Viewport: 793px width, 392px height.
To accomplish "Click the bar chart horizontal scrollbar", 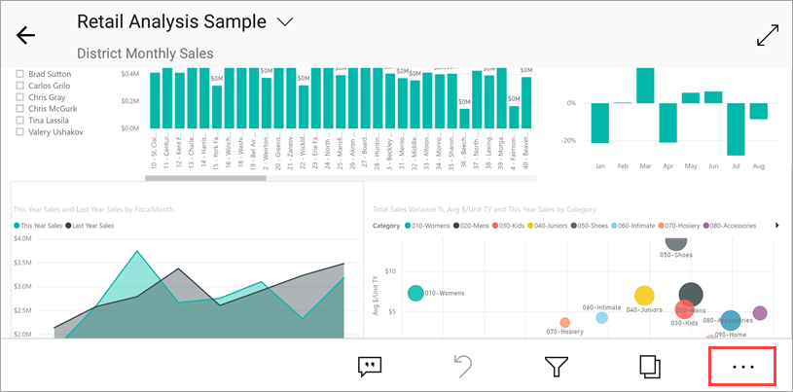I will pyautogui.click(x=205, y=177).
